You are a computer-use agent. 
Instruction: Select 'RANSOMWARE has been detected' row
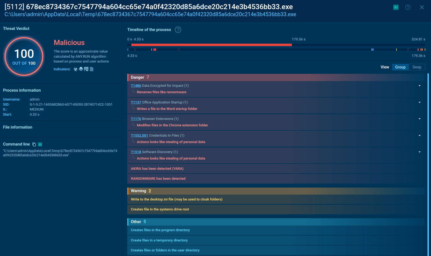point(276,179)
